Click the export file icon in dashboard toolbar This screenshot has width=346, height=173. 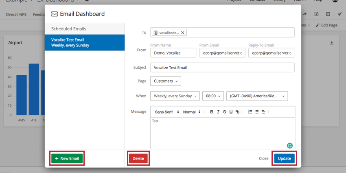[316, 14]
